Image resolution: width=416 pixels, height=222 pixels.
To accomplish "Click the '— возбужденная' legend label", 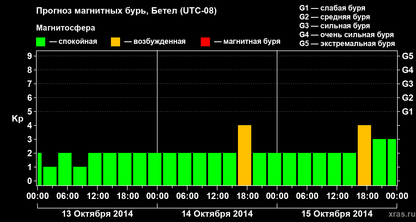I will point(155,42).
